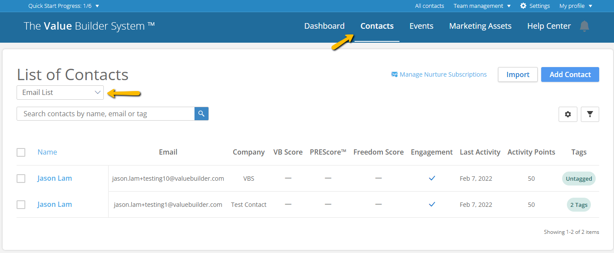Open column settings gear button
Image resolution: width=614 pixels, height=253 pixels.
coord(568,114)
